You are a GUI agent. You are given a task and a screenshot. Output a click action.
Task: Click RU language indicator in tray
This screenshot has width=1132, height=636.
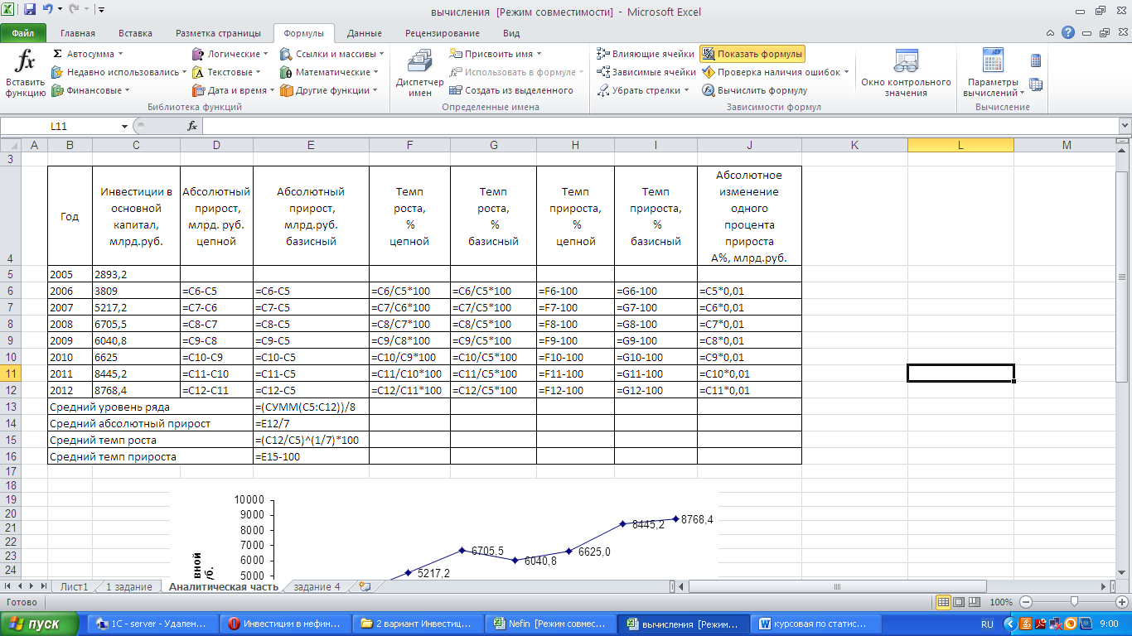[x=987, y=624]
